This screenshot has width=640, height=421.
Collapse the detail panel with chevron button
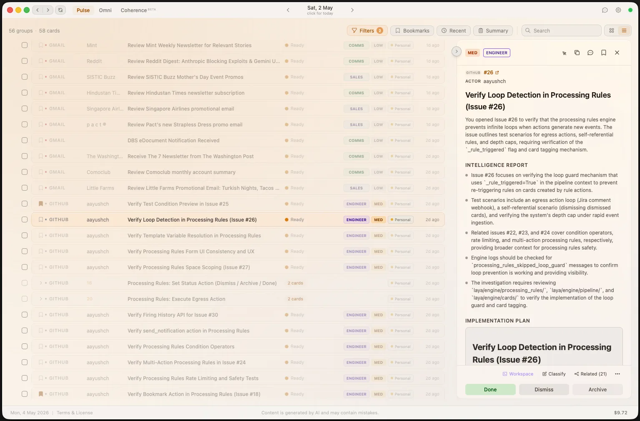pyautogui.click(x=457, y=51)
